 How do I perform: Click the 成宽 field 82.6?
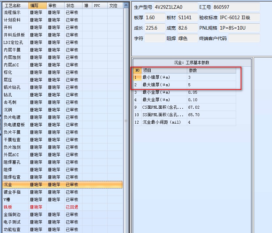[188, 28]
